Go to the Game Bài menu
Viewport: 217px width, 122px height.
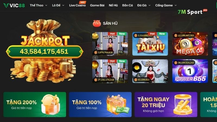tap(97, 5)
